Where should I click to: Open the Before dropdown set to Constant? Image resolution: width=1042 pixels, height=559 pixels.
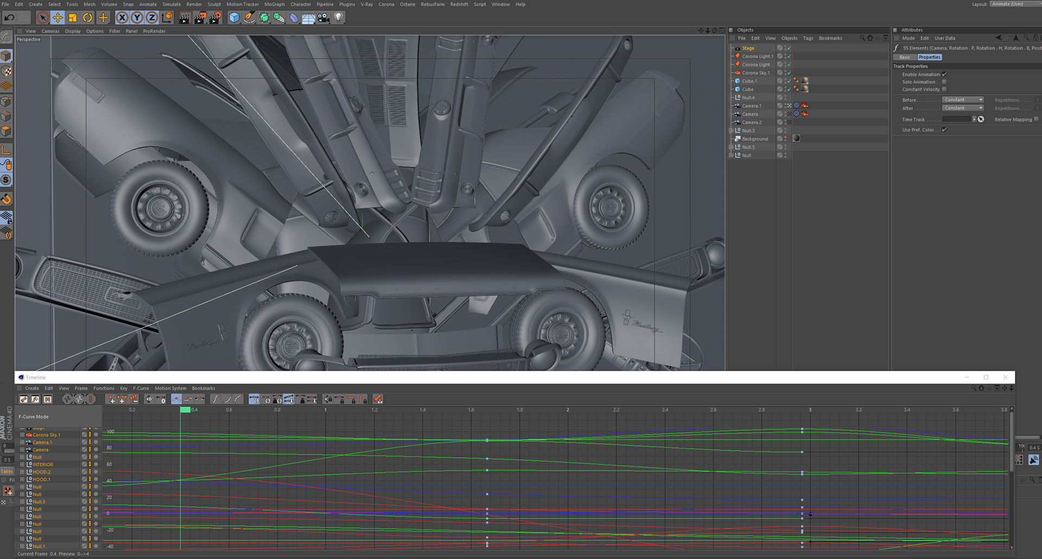point(963,100)
